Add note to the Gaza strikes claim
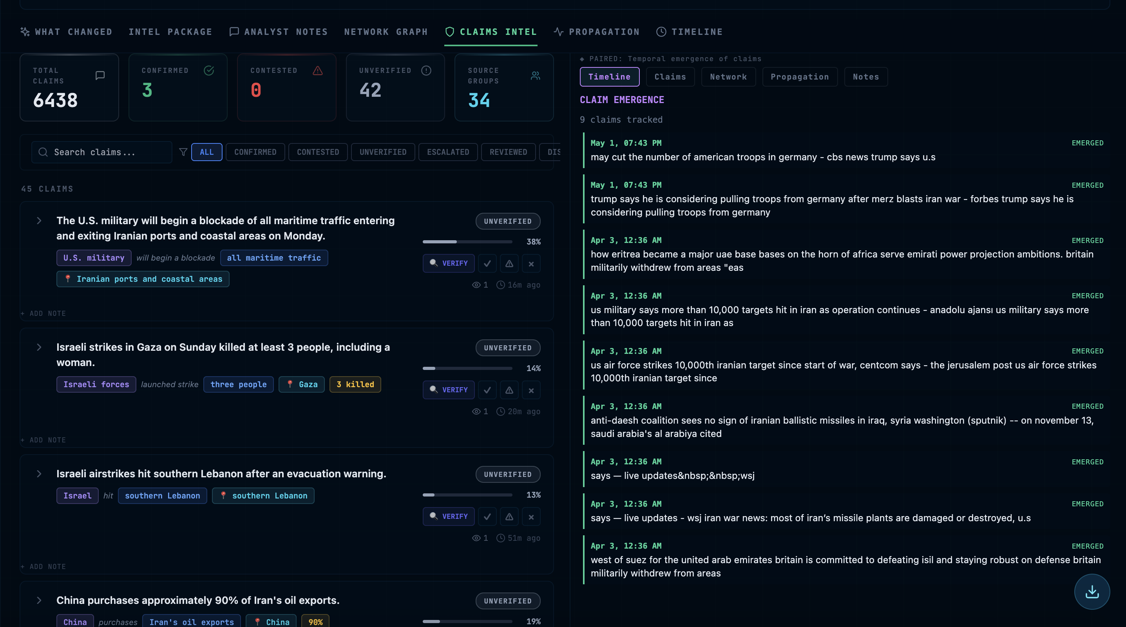This screenshot has height=627, width=1126. click(x=43, y=440)
